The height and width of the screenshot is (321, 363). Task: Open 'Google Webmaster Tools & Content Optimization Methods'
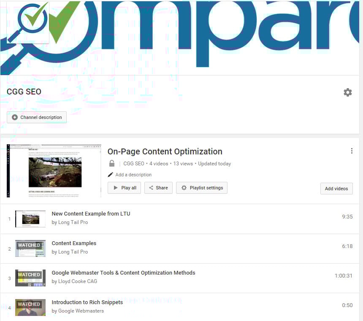tap(123, 272)
